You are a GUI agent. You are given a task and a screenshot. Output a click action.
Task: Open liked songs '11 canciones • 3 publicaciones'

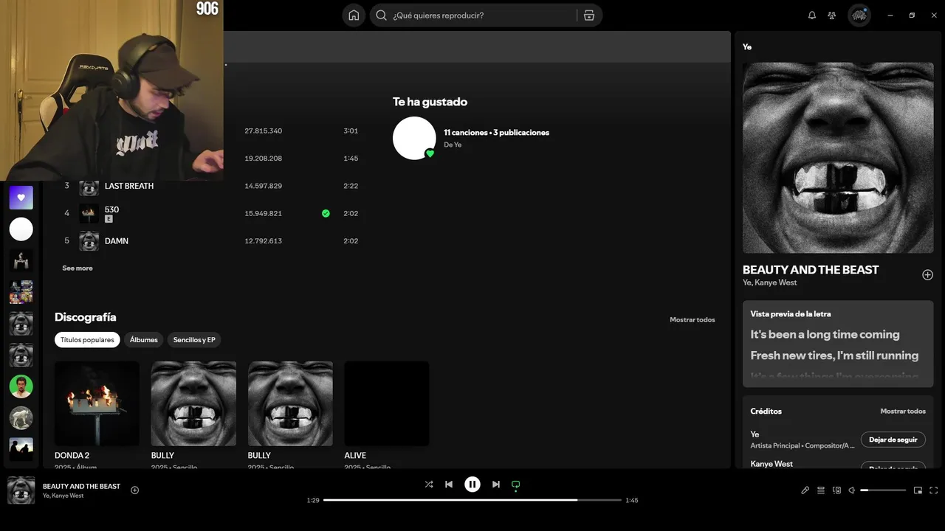[x=496, y=133]
